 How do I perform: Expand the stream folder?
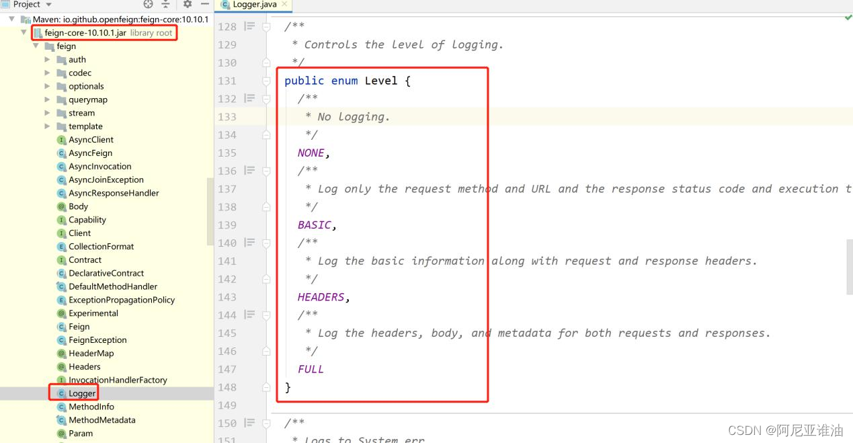[48, 113]
